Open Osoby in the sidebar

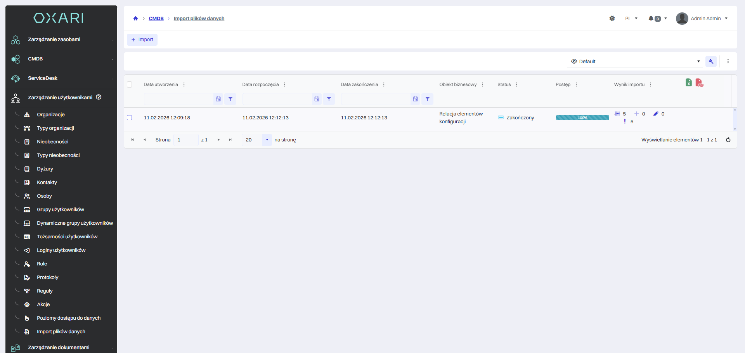(x=44, y=196)
